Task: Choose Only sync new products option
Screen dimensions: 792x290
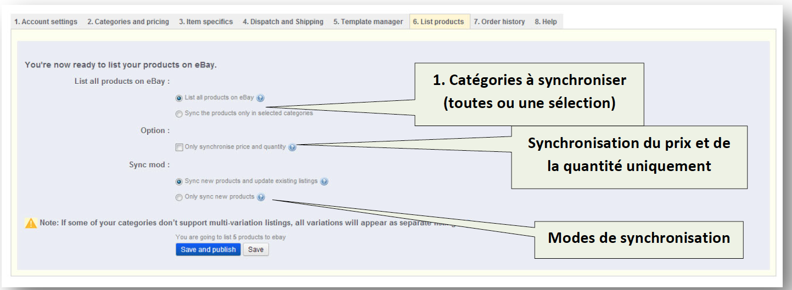Action: point(179,198)
